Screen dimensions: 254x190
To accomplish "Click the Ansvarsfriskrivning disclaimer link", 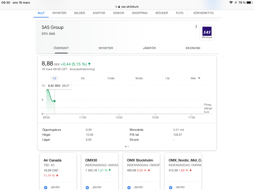I will [x=82, y=69].
